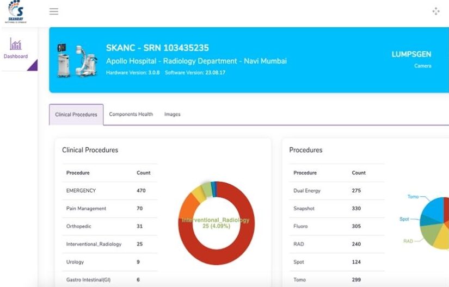
Task: Select the Urology procedure row
Action: tap(110, 262)
